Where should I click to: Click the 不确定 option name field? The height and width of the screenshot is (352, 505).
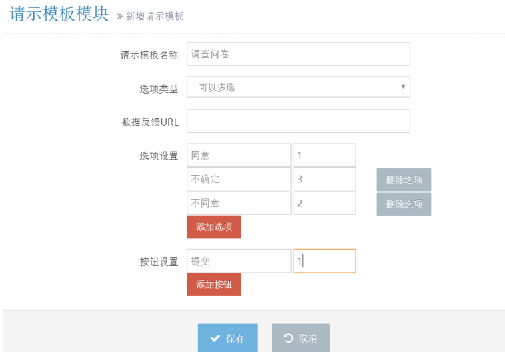coord(239,179)
